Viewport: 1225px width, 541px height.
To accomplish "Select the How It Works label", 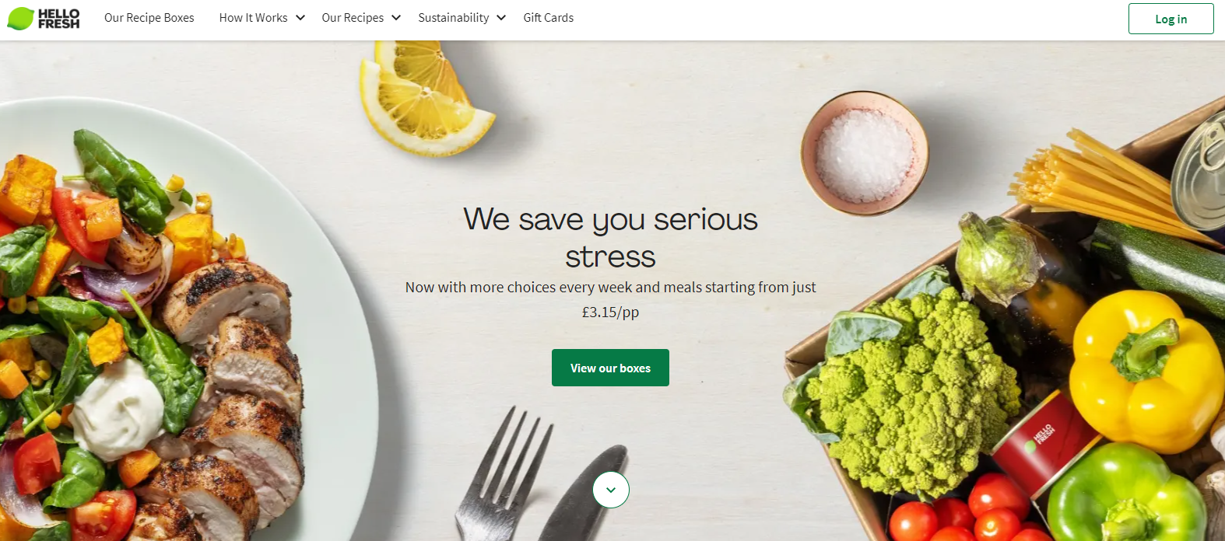I will click(x=254, y=18).
